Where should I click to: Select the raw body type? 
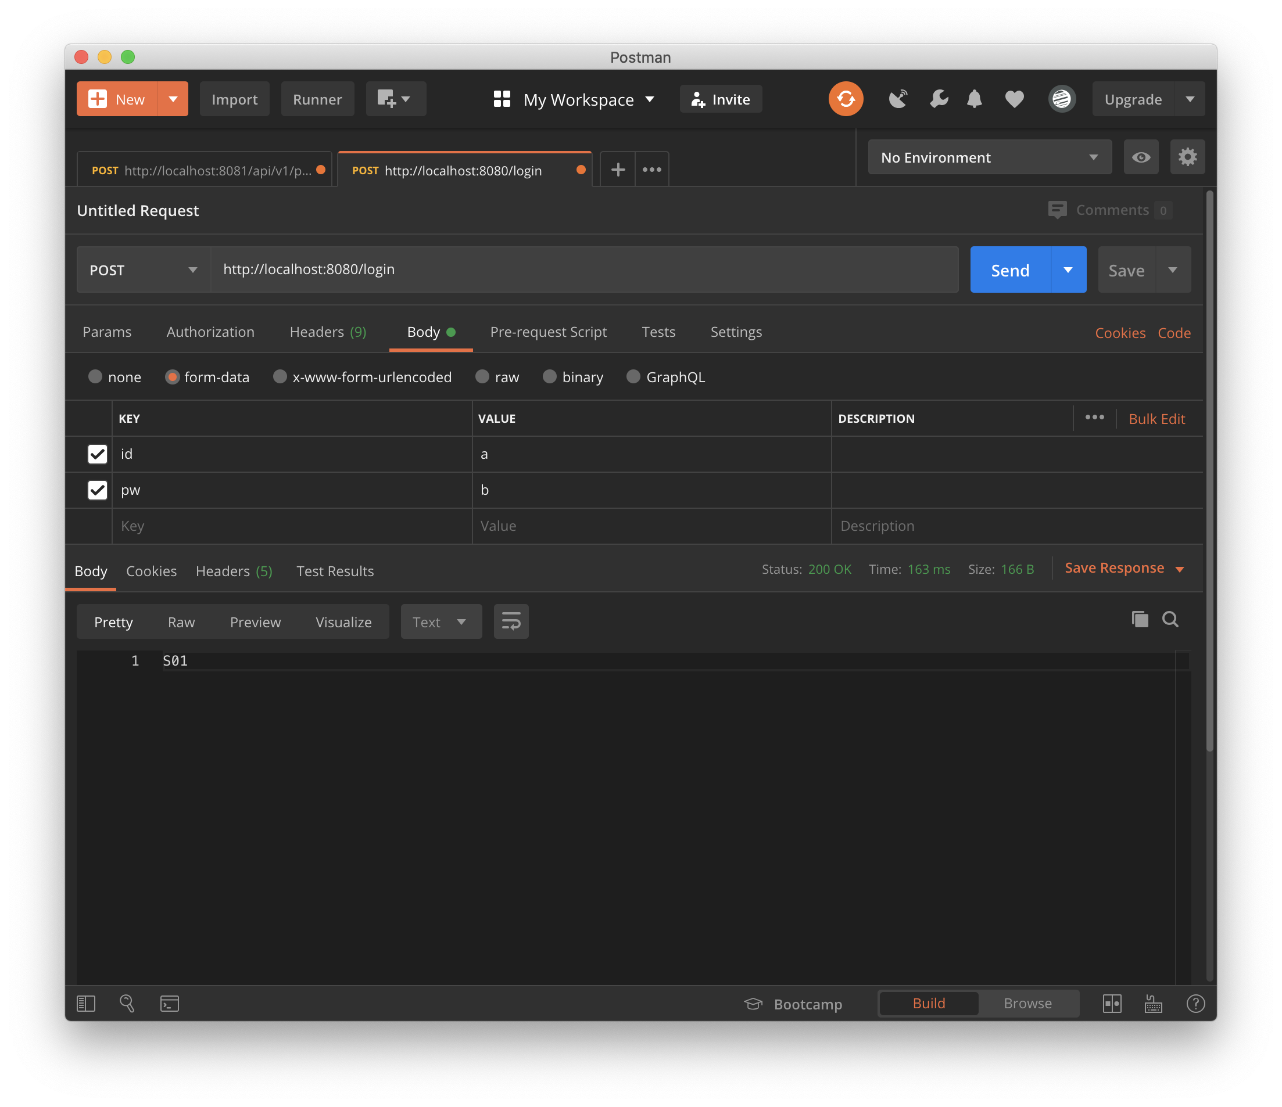(x=482, y=376)
